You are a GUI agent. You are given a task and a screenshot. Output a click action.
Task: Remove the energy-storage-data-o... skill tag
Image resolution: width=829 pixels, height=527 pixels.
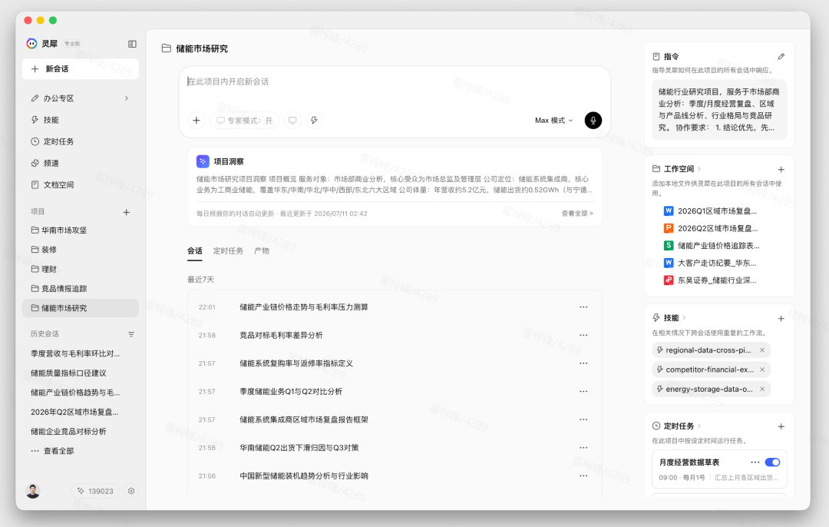tap(762, 389)
